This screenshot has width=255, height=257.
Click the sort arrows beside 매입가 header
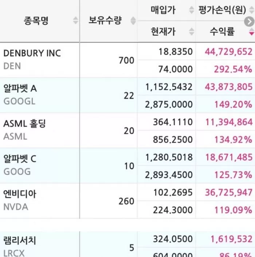tap(192, 11)
